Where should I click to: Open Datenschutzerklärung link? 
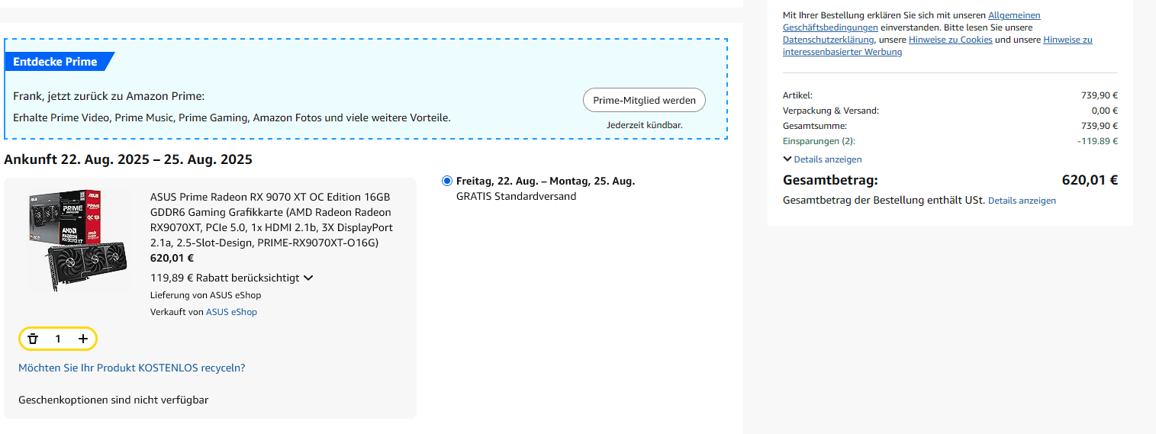[828, 40]
